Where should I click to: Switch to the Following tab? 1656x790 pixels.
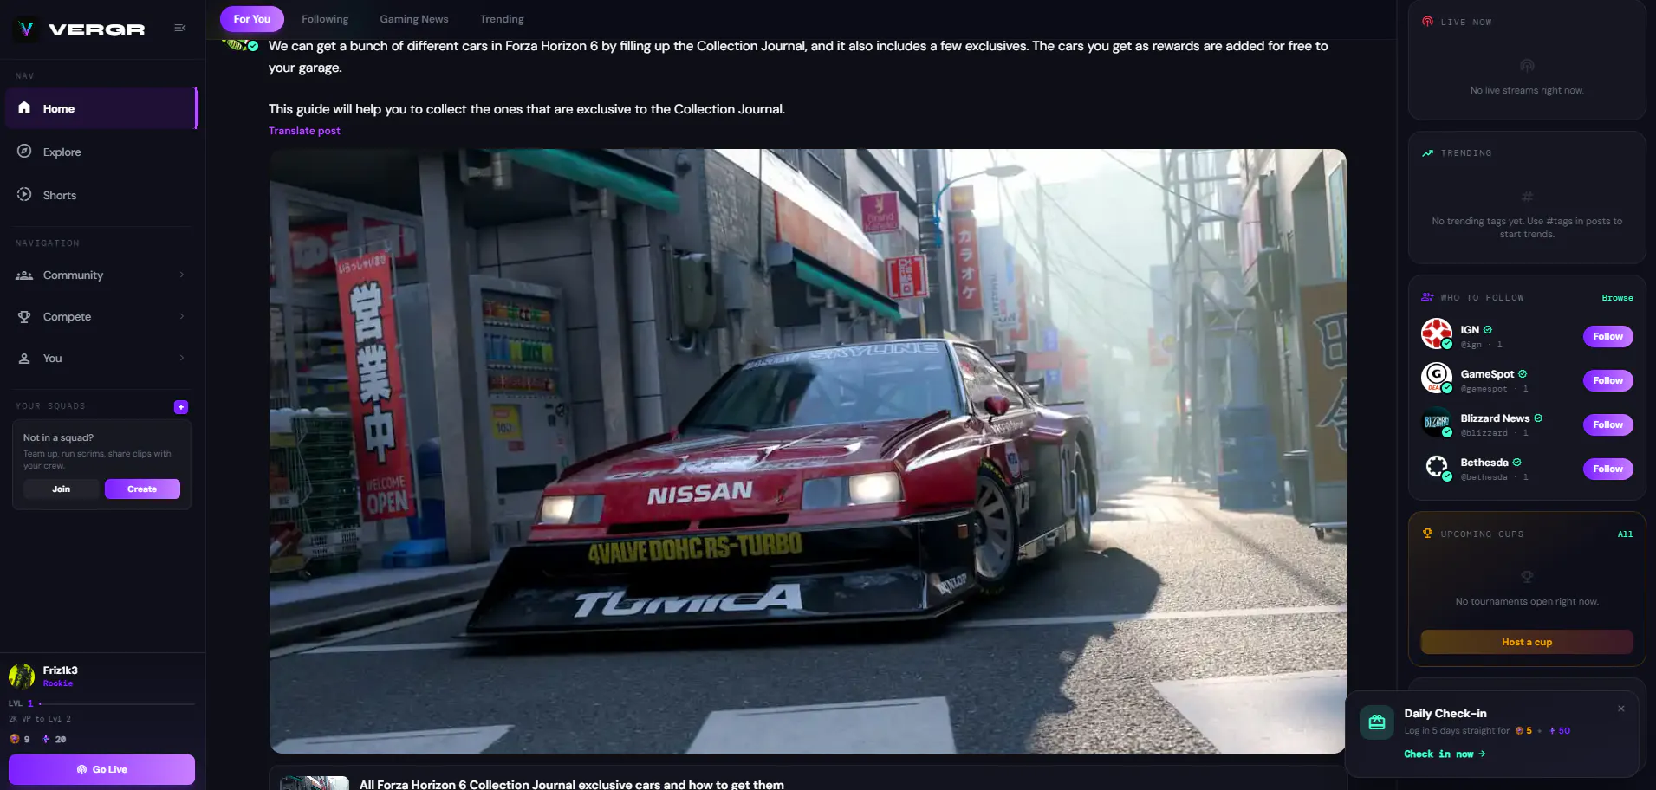coord(325,19)
